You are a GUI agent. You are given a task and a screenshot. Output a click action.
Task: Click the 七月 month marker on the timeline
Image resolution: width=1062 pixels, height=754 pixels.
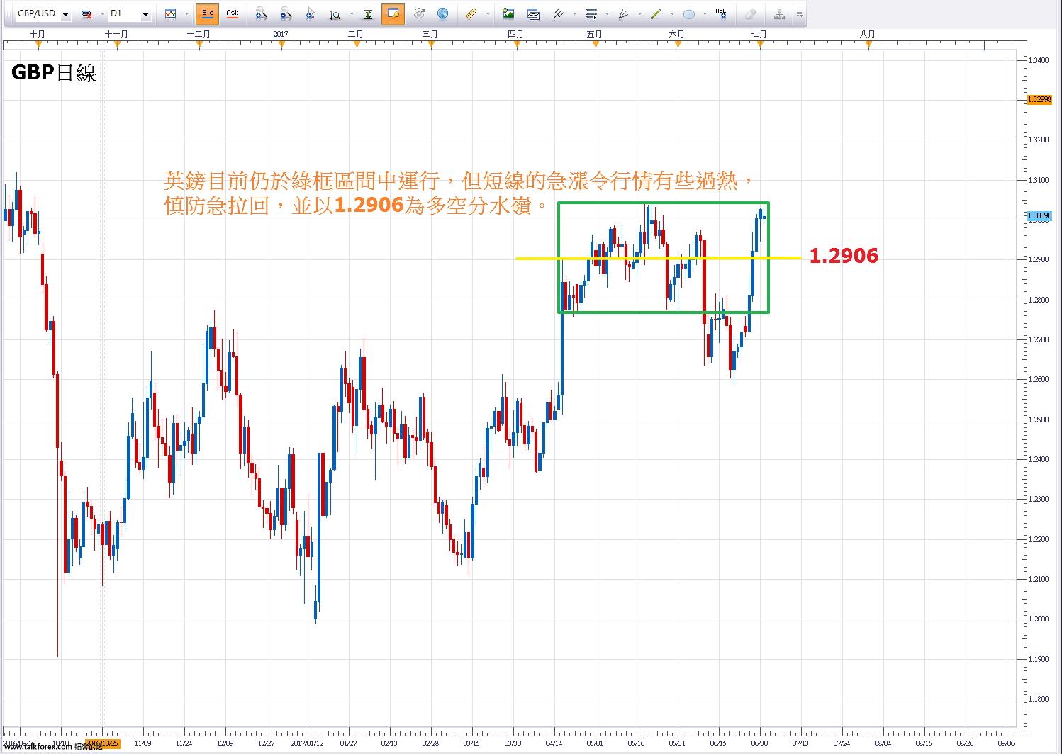[759, 34]
